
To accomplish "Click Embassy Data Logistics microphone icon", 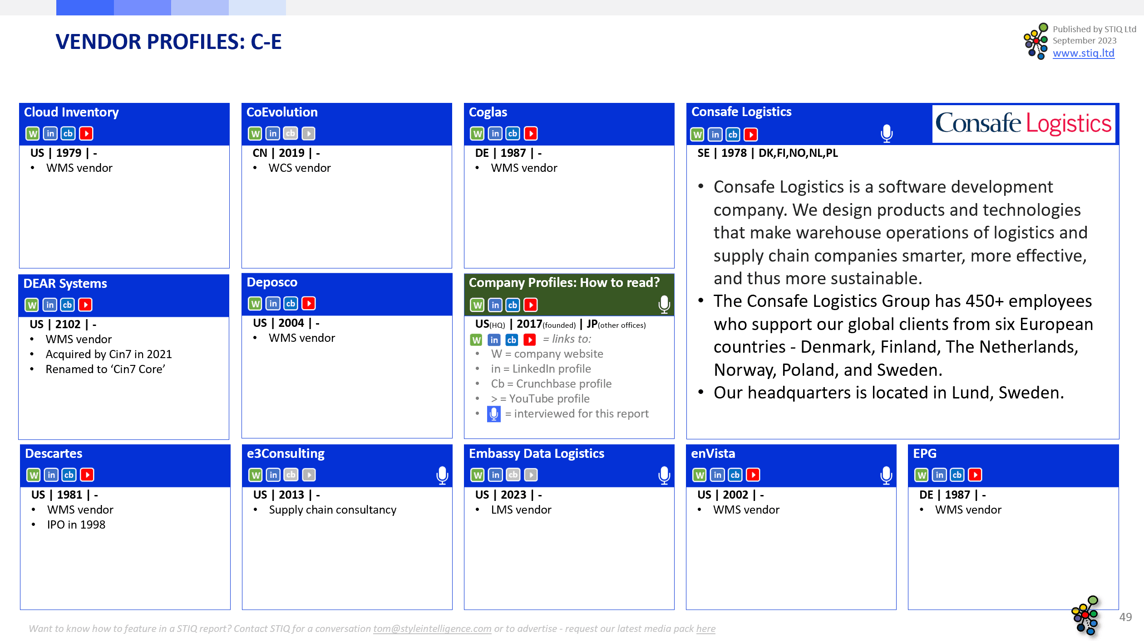I will tap(664, 476).
